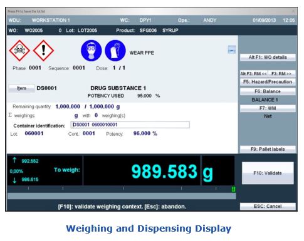Click the upper tolerance arrow 992.552
This screenshot has width=304, height=241.
click(14, 160)
